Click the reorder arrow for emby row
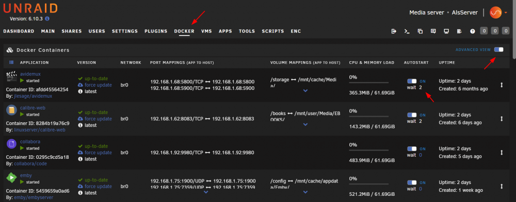Viewport: 516px width, 202px height. tap(502, 186)
